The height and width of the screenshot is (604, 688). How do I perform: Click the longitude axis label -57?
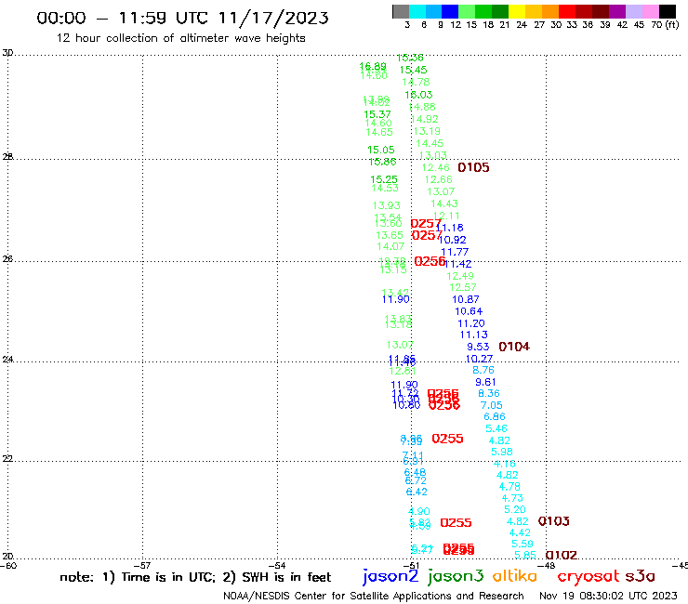point(143,565)
